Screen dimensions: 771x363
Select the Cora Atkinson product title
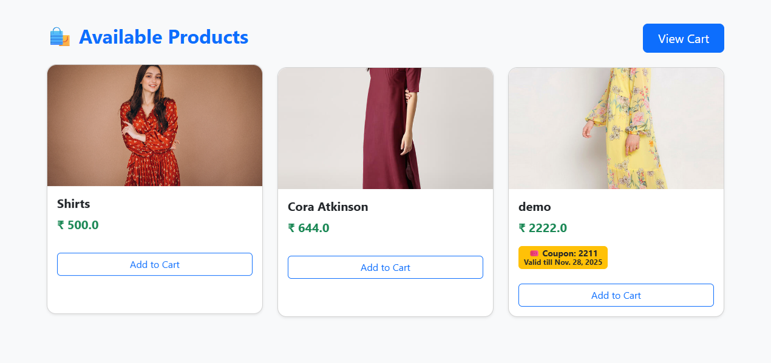328,207
